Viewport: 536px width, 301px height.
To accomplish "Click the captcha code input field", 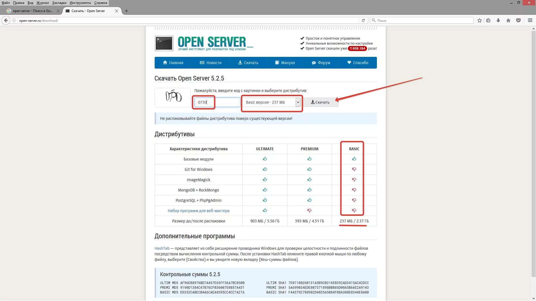I will 217,102.
